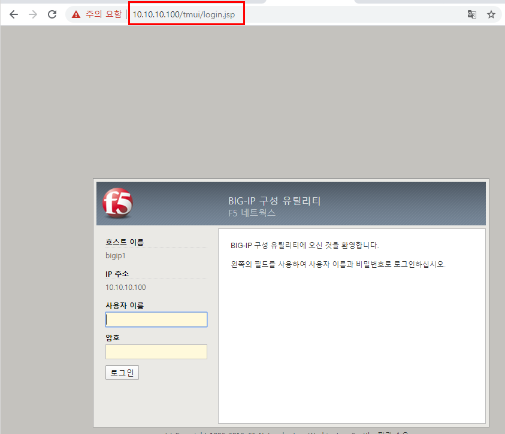Screen dimensions: 505x434
Task: Click the login instruction sentence text
Action: tap(338, 264)
